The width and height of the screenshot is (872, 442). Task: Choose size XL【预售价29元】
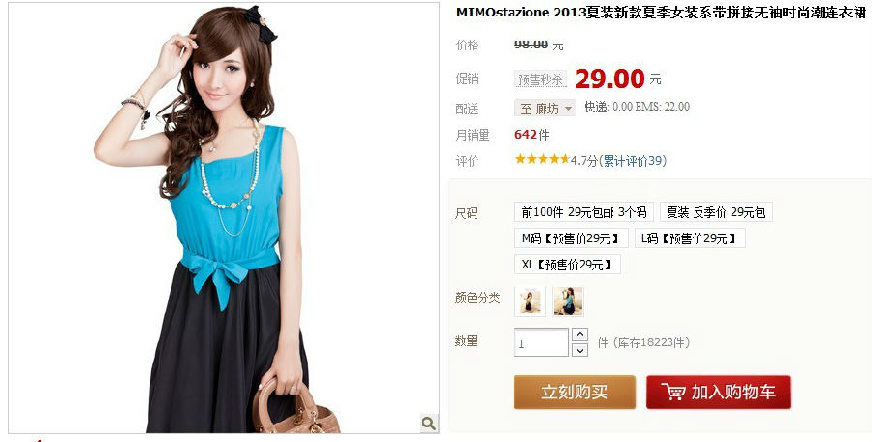click(567, 265)
